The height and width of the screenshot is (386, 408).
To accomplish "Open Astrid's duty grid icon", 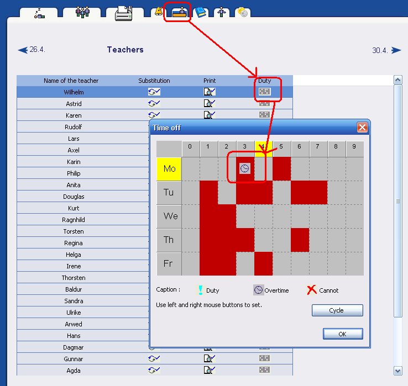I will point(265,104).
